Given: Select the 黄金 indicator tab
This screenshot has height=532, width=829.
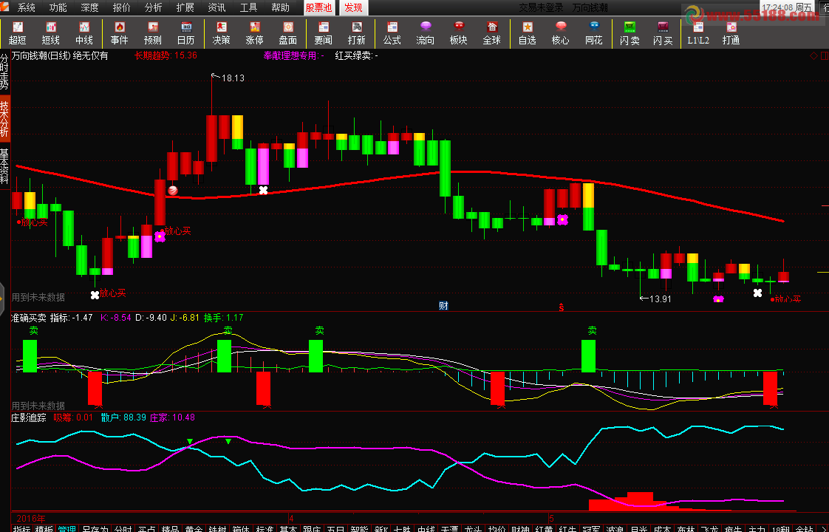Looking at the screenshot, I should (194, 528).
